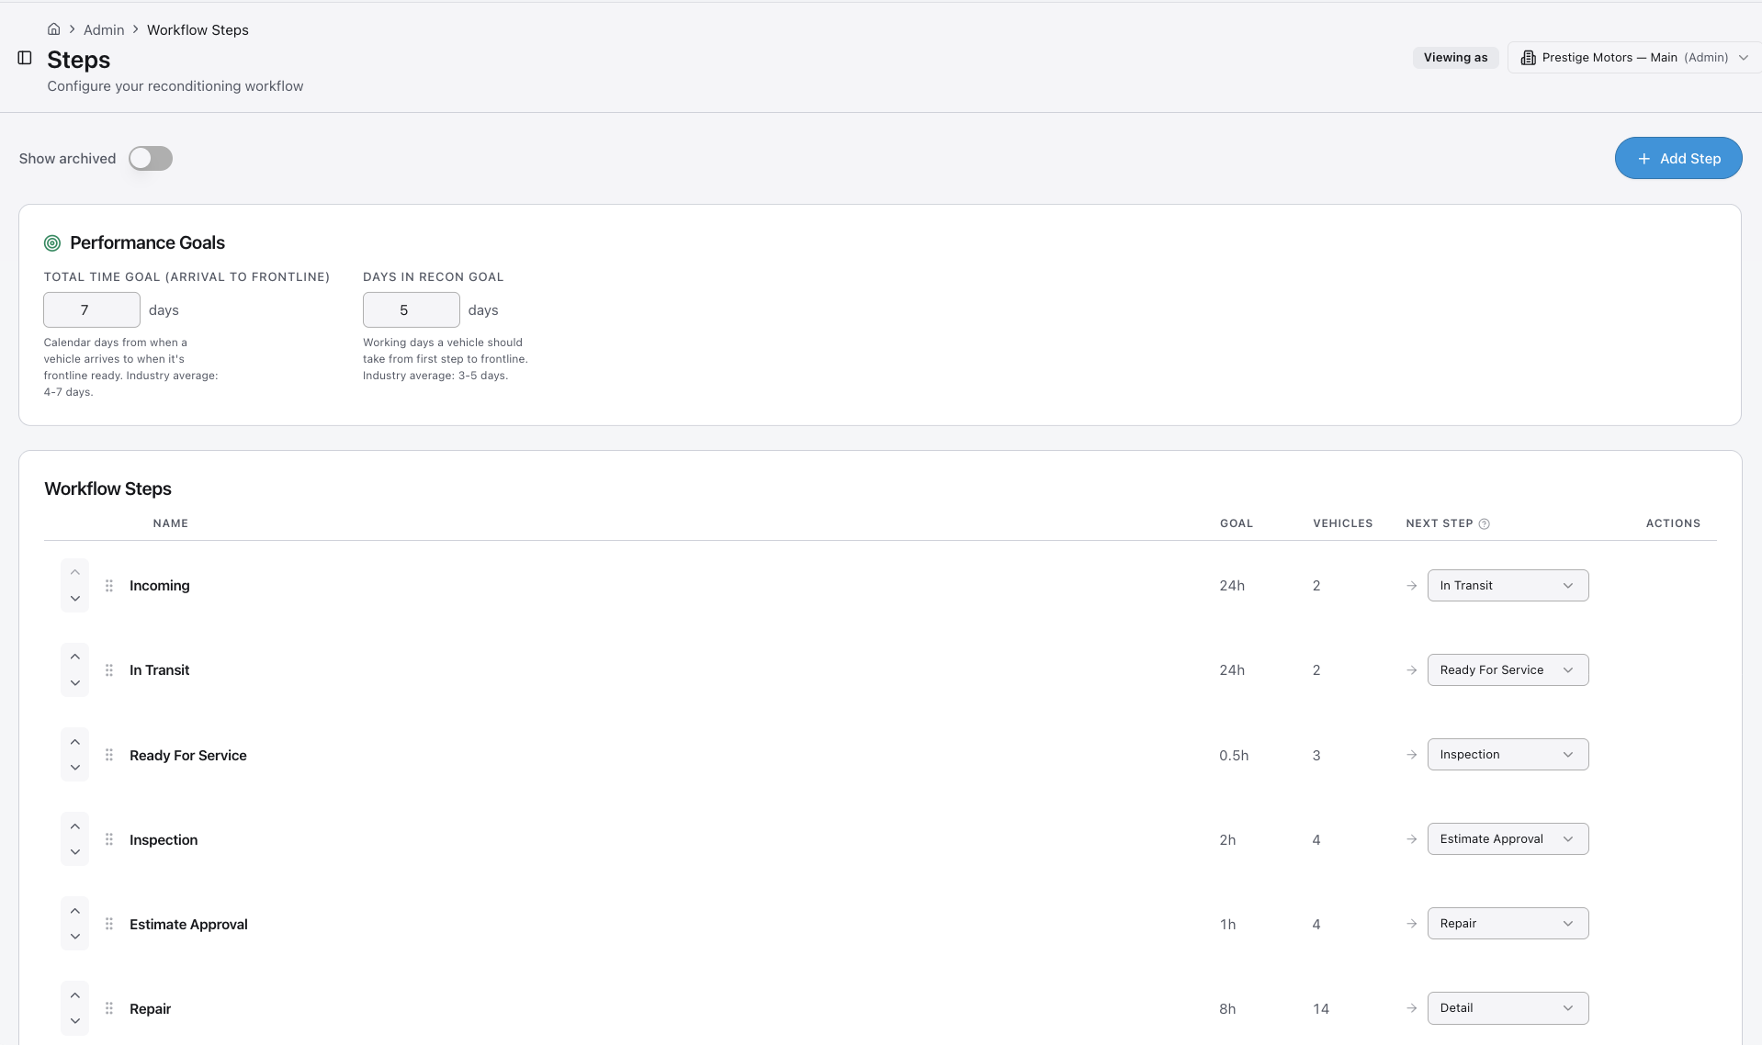
Task: Click the Ready For Service step name
Action: 188,756
